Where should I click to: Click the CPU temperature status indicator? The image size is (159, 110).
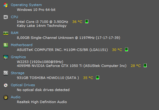point(87,21)
